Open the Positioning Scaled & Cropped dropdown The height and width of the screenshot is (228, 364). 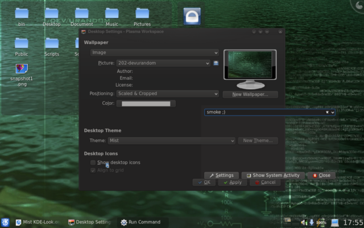click(168, 93)
